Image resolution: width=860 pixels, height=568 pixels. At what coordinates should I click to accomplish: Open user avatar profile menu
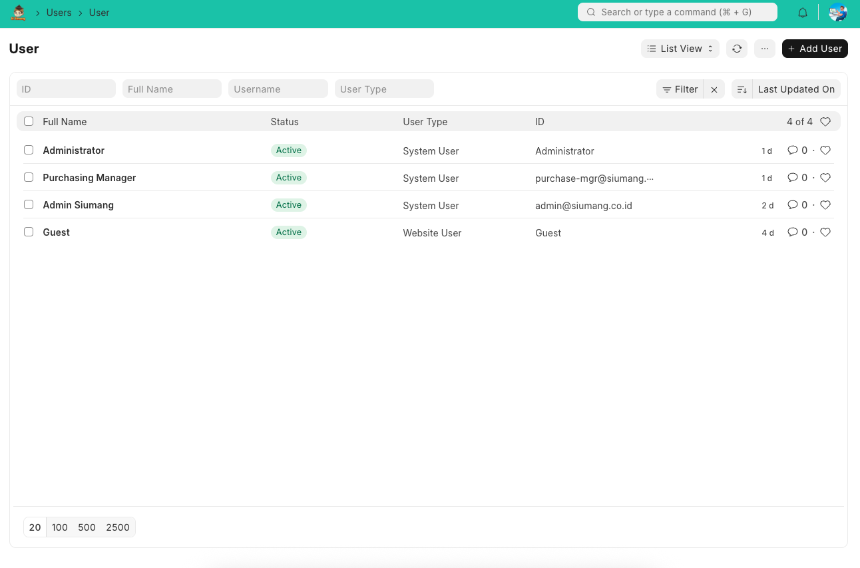(837, 13)
